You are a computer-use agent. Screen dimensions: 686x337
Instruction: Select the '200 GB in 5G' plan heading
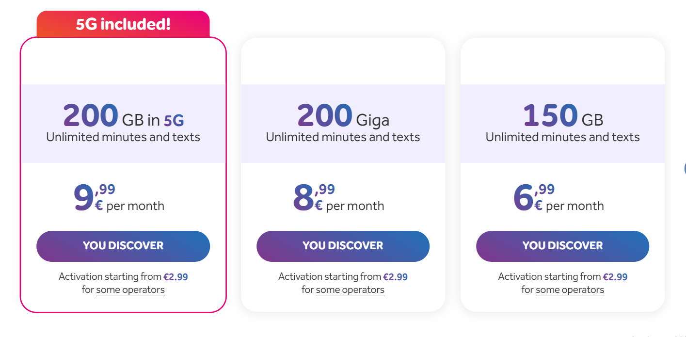tap(123, 115)
